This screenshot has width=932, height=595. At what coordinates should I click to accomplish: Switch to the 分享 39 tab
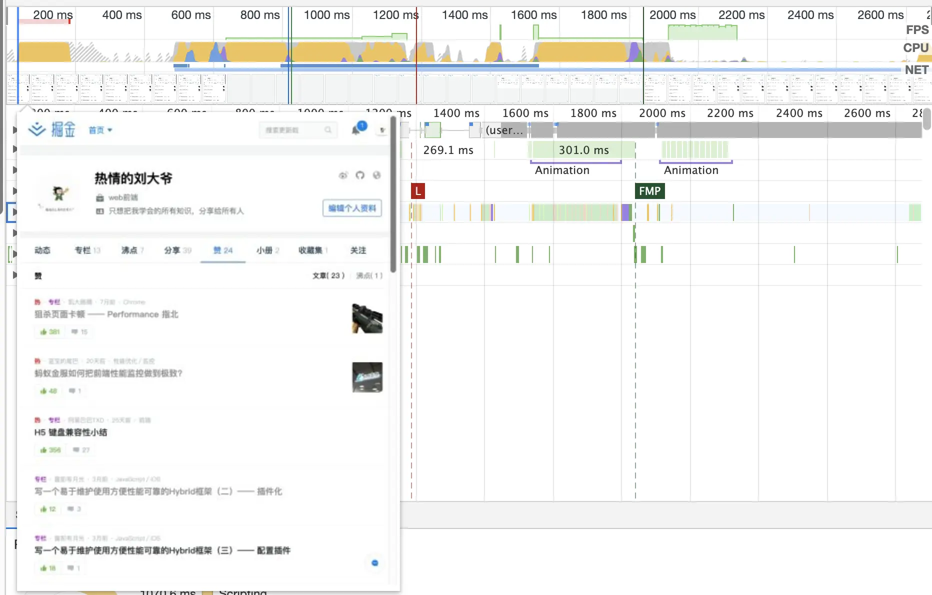[x=177, y=250]
